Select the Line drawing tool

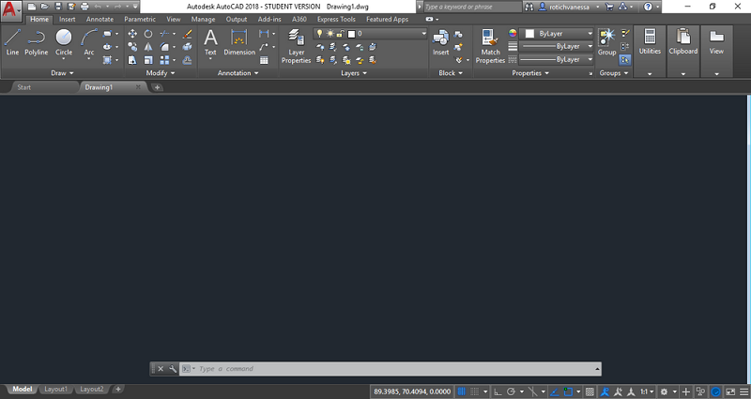[x=12, y=41]
